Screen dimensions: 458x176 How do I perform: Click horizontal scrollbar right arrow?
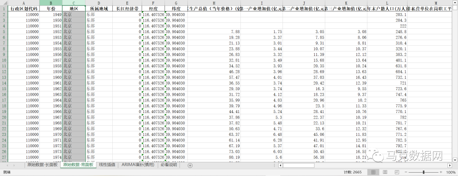[x=450, y=165]
